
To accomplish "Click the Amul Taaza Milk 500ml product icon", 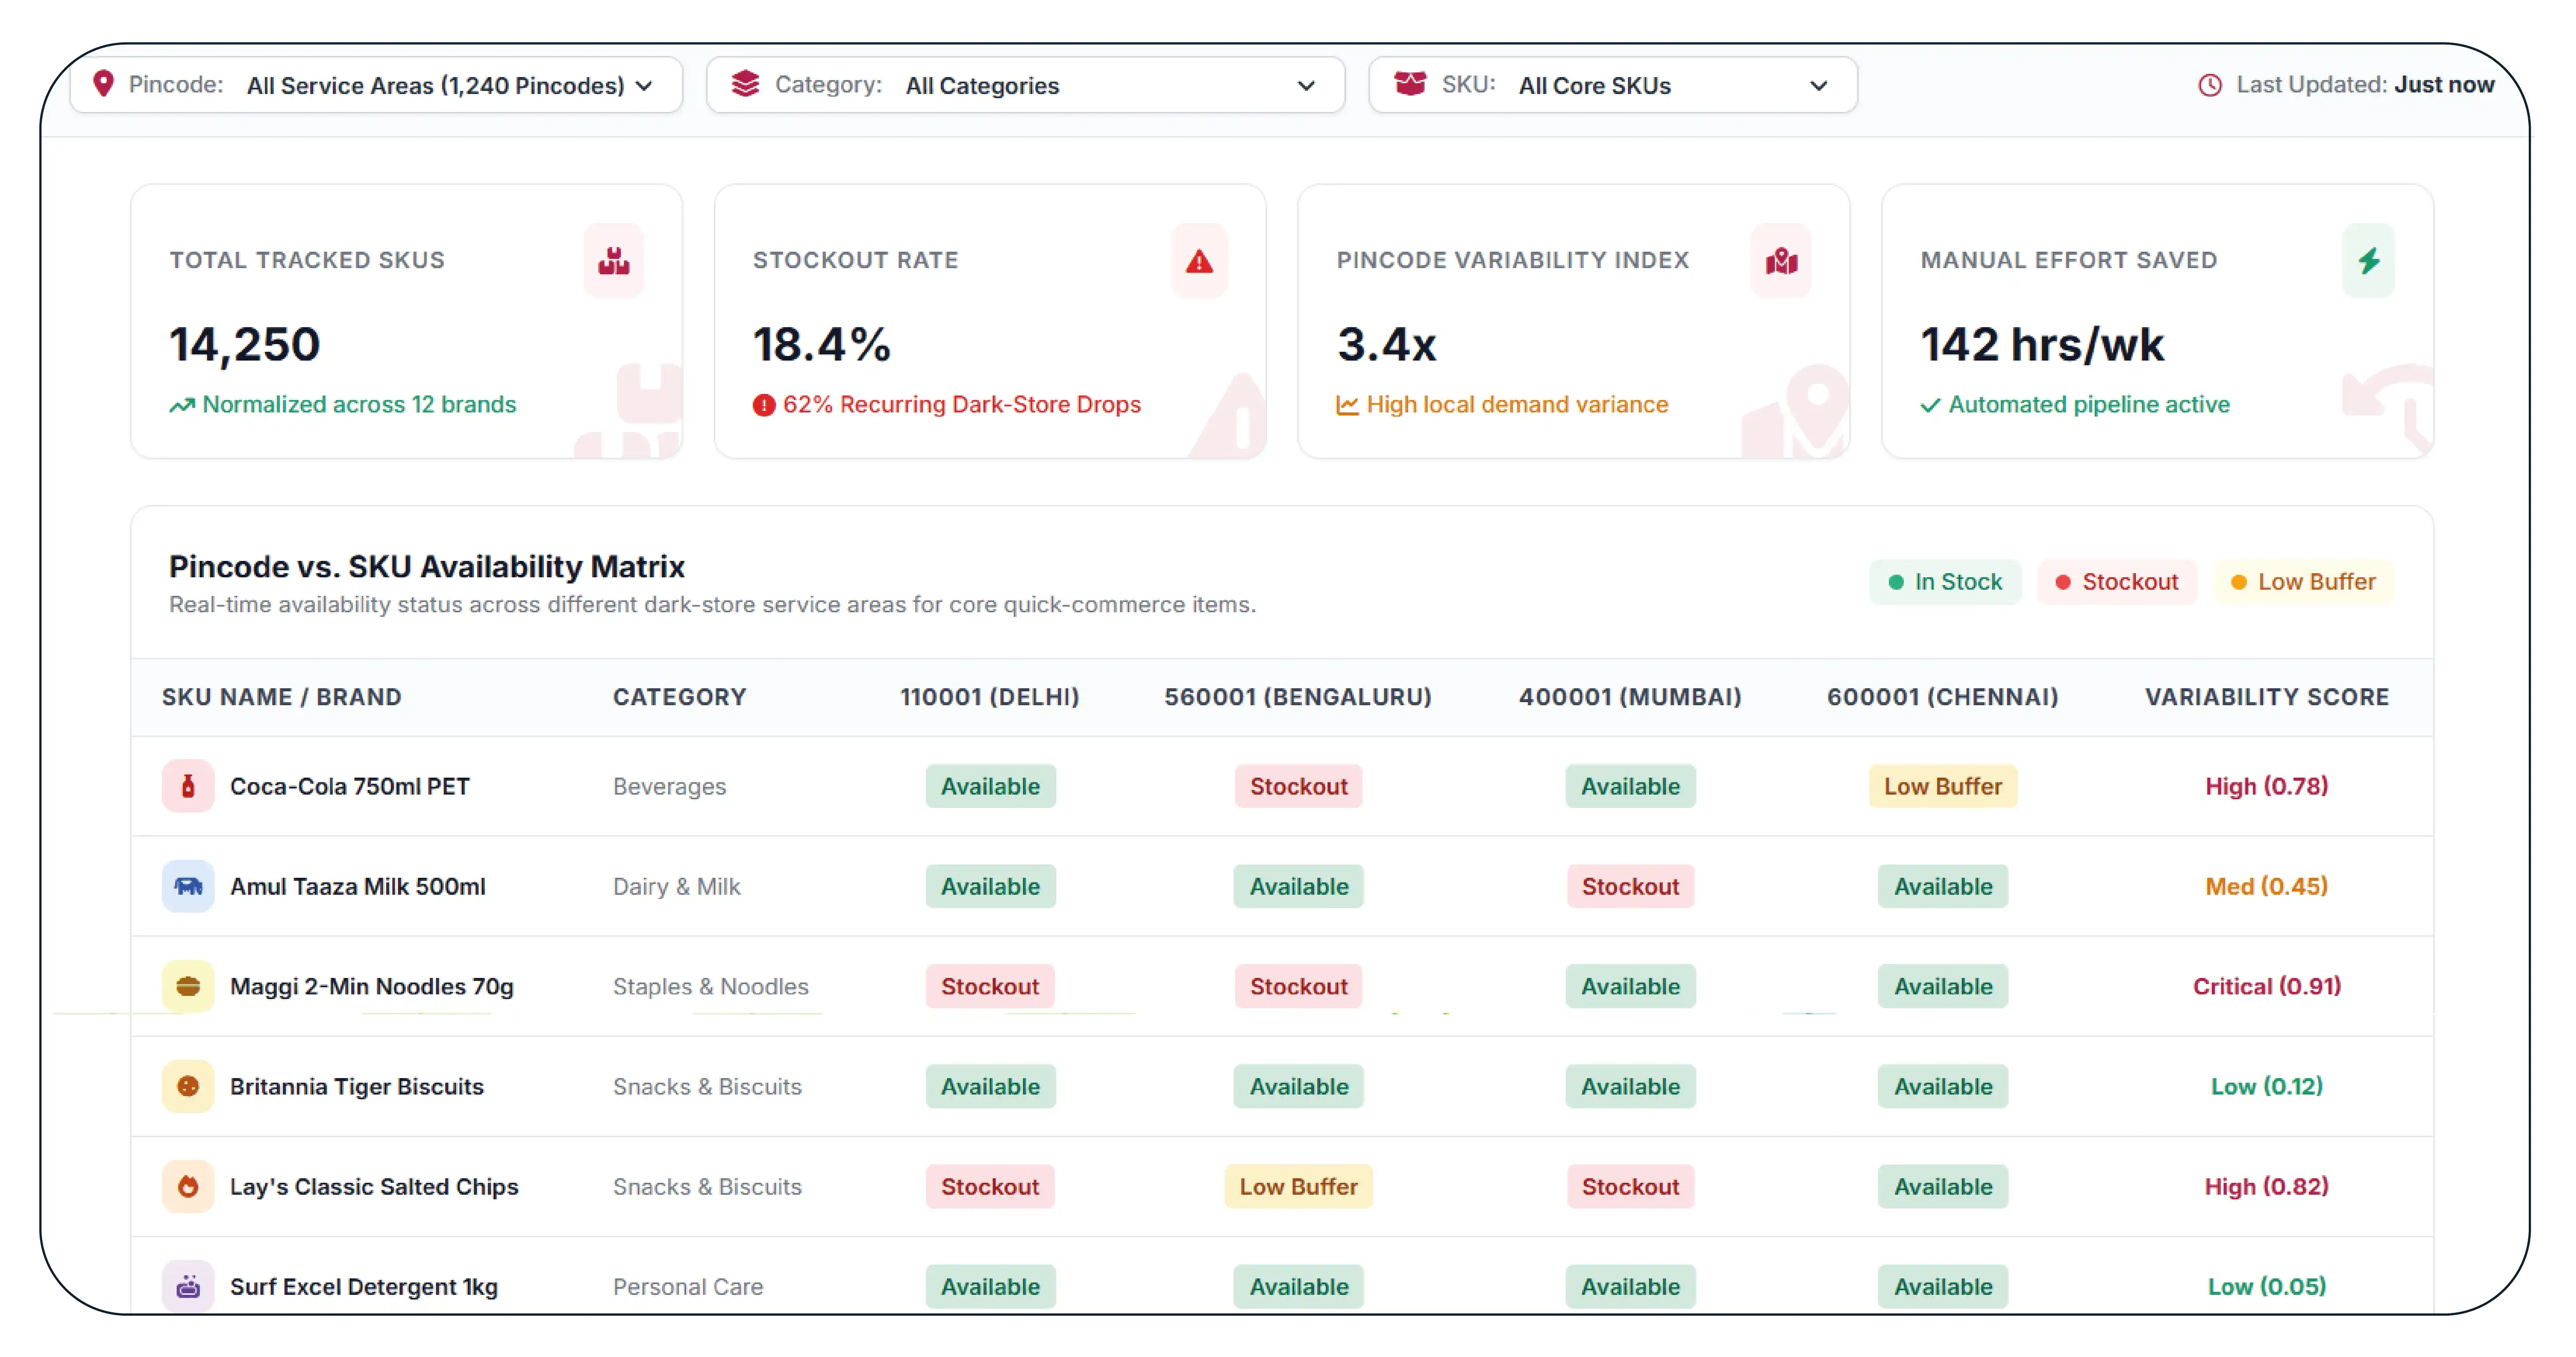I will 188,886.
